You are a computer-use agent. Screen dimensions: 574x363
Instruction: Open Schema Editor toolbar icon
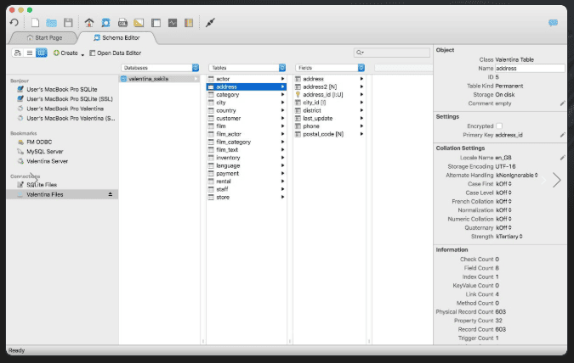click(x=105, y=23)
